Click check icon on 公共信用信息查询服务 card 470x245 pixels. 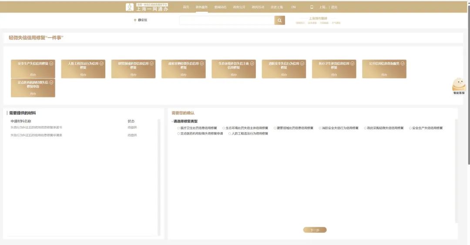(x=403, y=64)
